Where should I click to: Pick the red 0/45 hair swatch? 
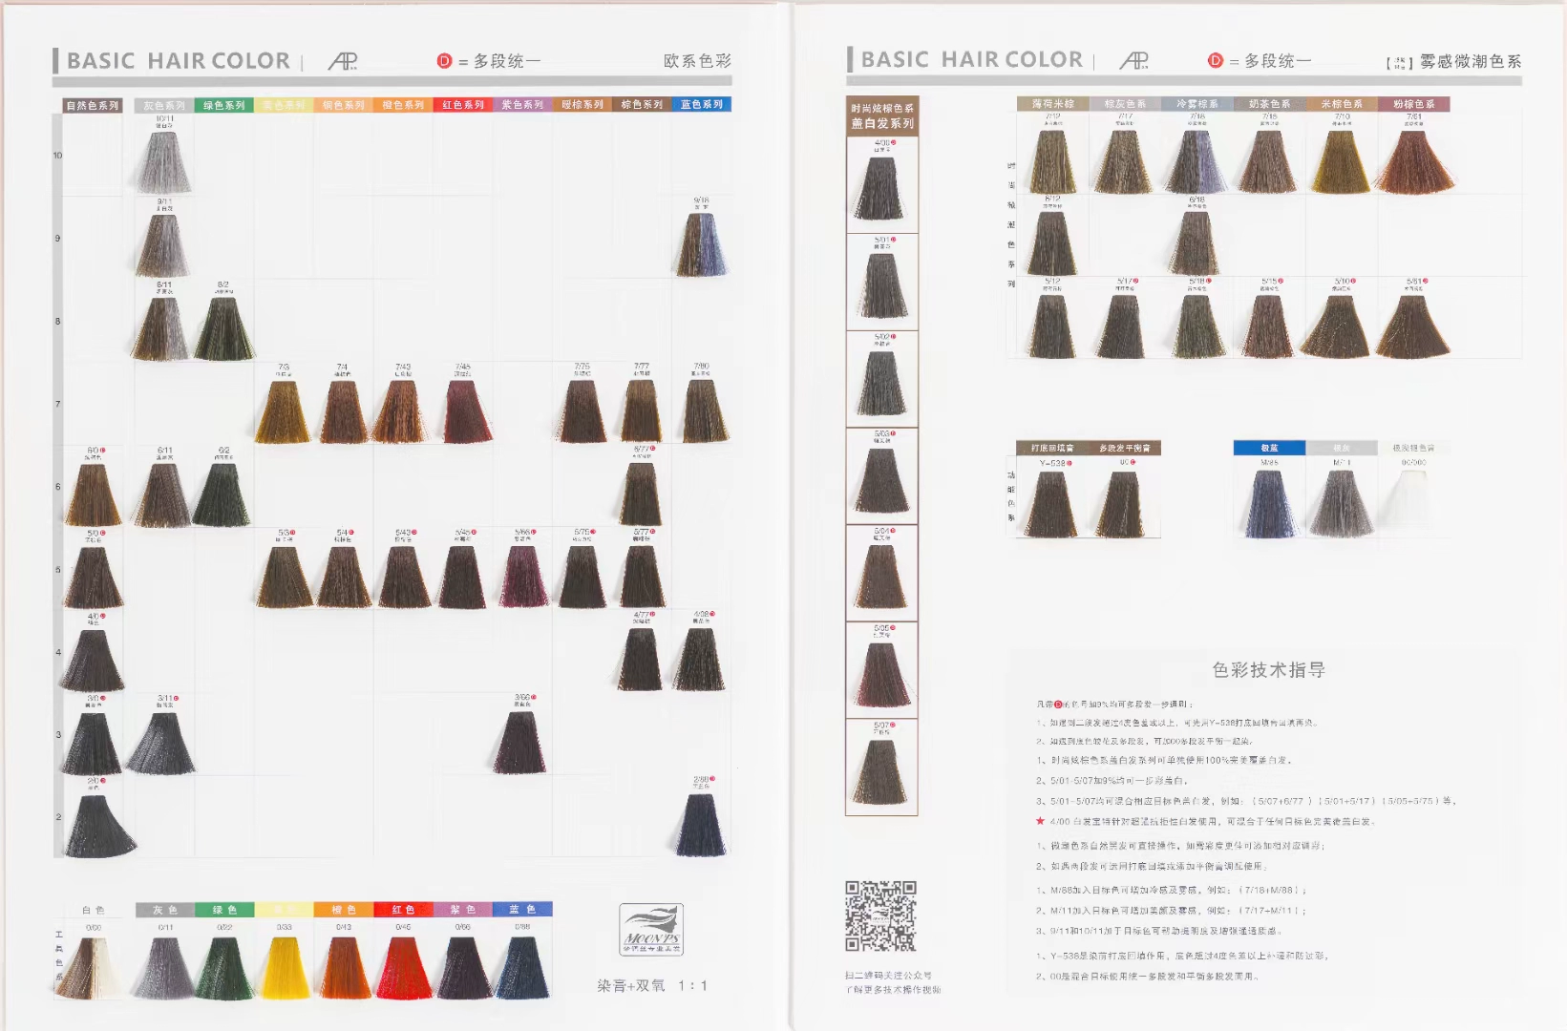point(404,967)
